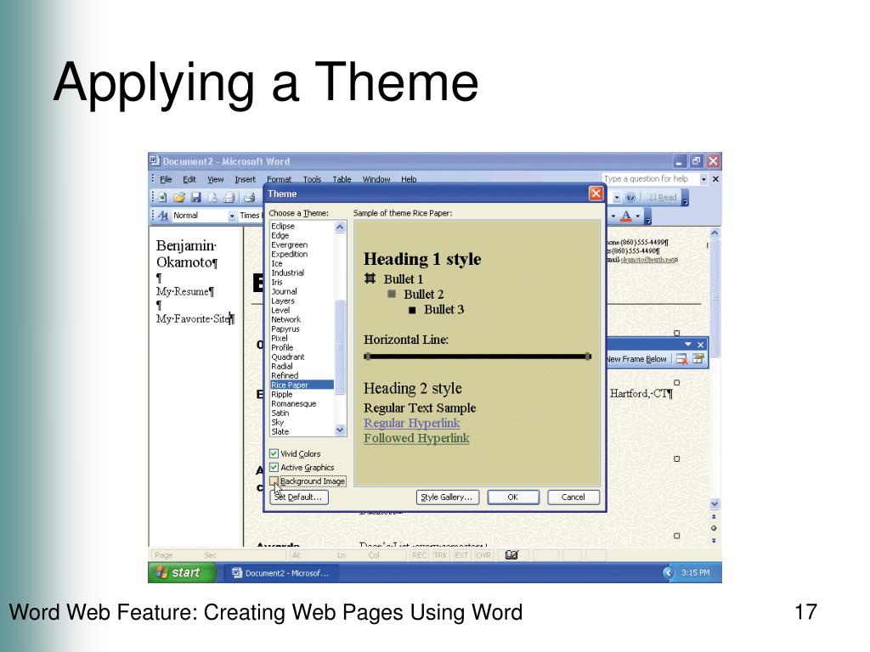The width and height of the screenshot is (870, 652).
Task: Open the View menu
Action: point(215,179)
